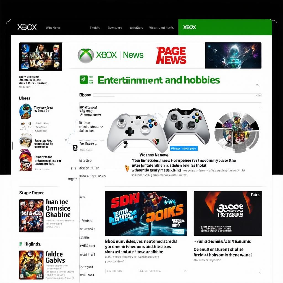Expand the chevron next to ariable Ntonu
Image resolution: width=283 pixels, height=283 pixels.
click(102, 127)
